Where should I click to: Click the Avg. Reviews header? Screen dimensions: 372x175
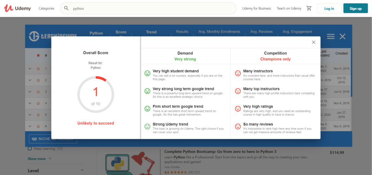click(x=262, y=32)
